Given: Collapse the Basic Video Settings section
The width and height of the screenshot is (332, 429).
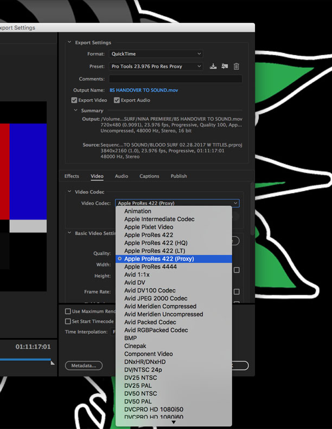Looking at the screenshot, I should 69,233.
